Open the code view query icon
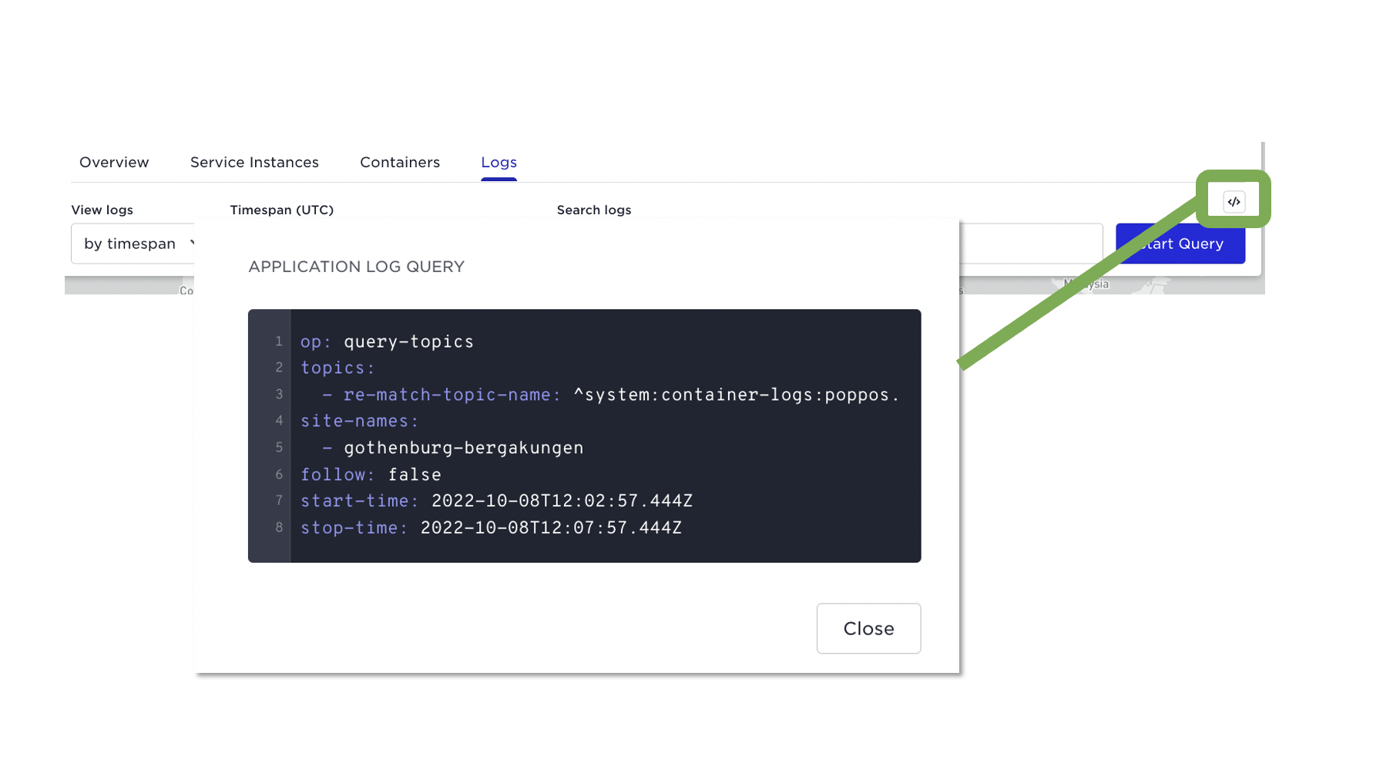The image size is (1373, 760). [x=1234, y=202]
